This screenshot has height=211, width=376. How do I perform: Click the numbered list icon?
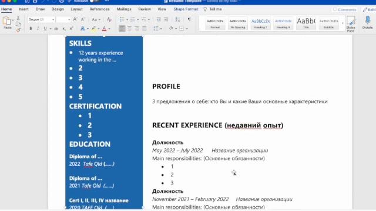pyautogui.click(x=133, y=19)
